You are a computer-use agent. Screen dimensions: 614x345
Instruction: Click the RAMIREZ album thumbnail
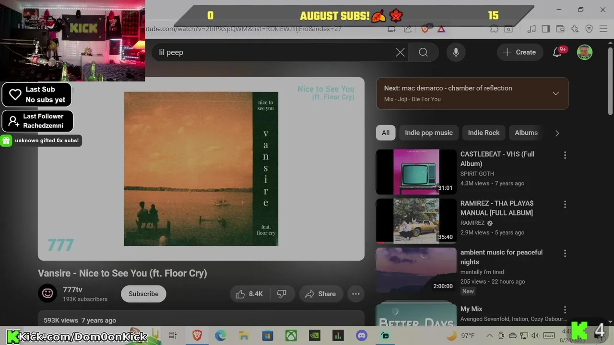tap(416, 221)
